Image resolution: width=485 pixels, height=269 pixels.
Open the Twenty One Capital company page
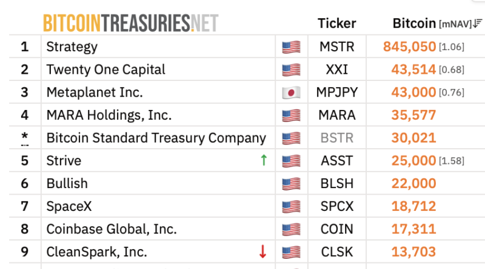click(105, 70)
